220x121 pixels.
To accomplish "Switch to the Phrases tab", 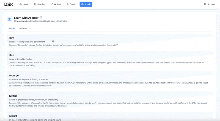I will (23, 28).
